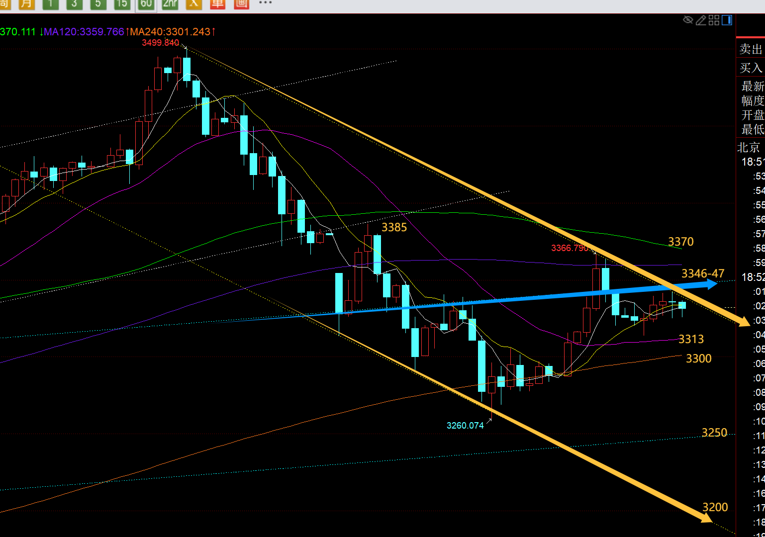Open the MA120 indicator label settings

coord(84,32)
